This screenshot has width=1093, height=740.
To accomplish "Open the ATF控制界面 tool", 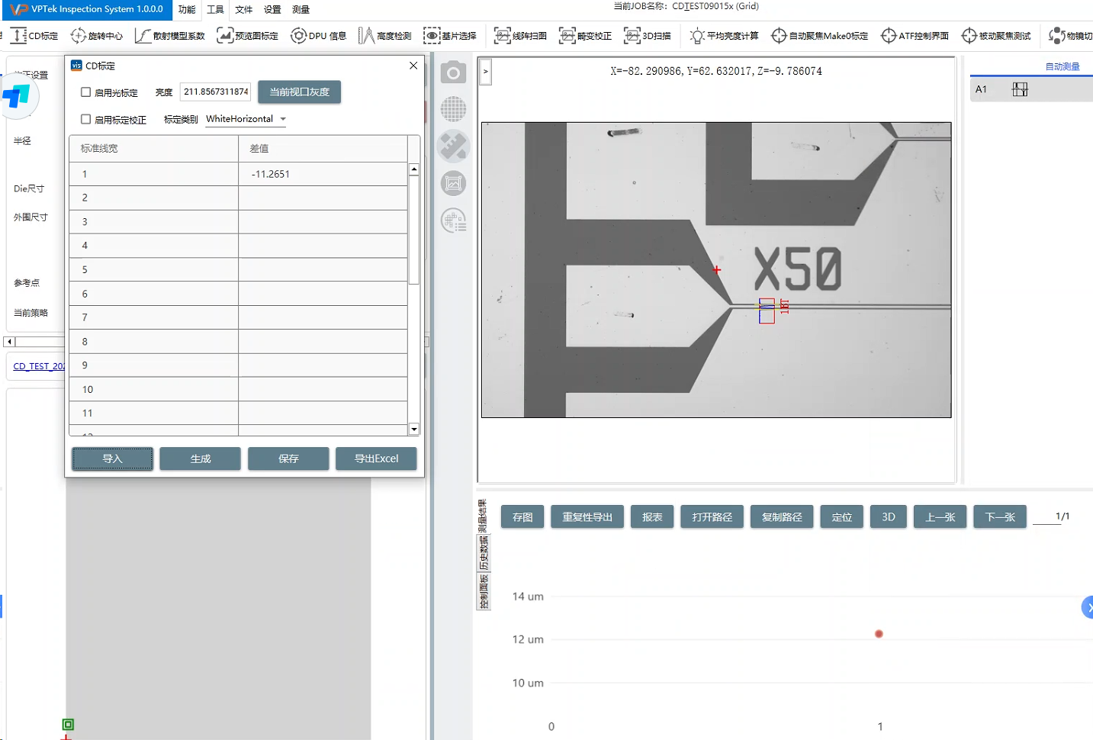I will click(915, 36).
